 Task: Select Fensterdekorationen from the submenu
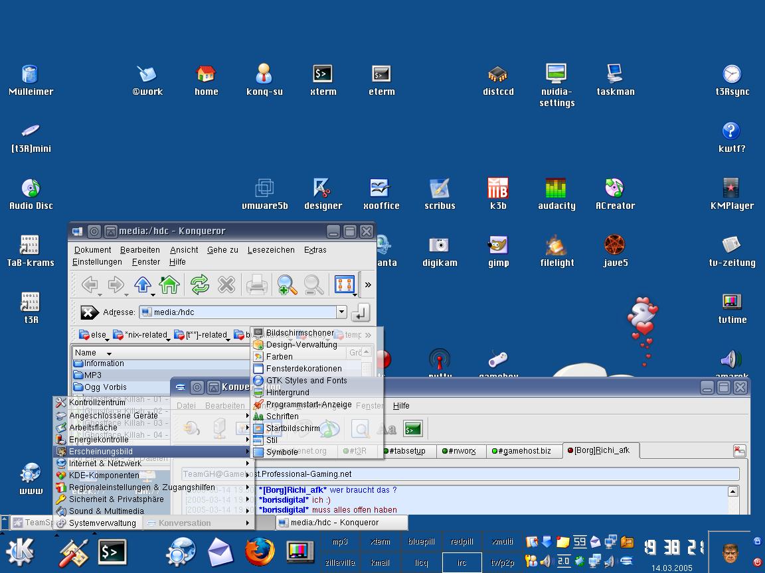[303, 368]
